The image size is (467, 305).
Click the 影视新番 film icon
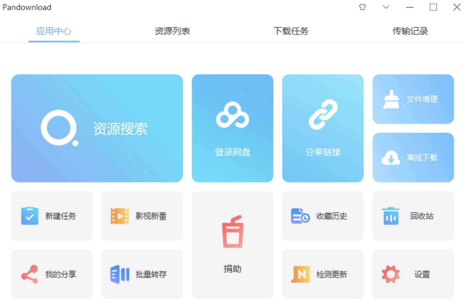pos(120,216)
